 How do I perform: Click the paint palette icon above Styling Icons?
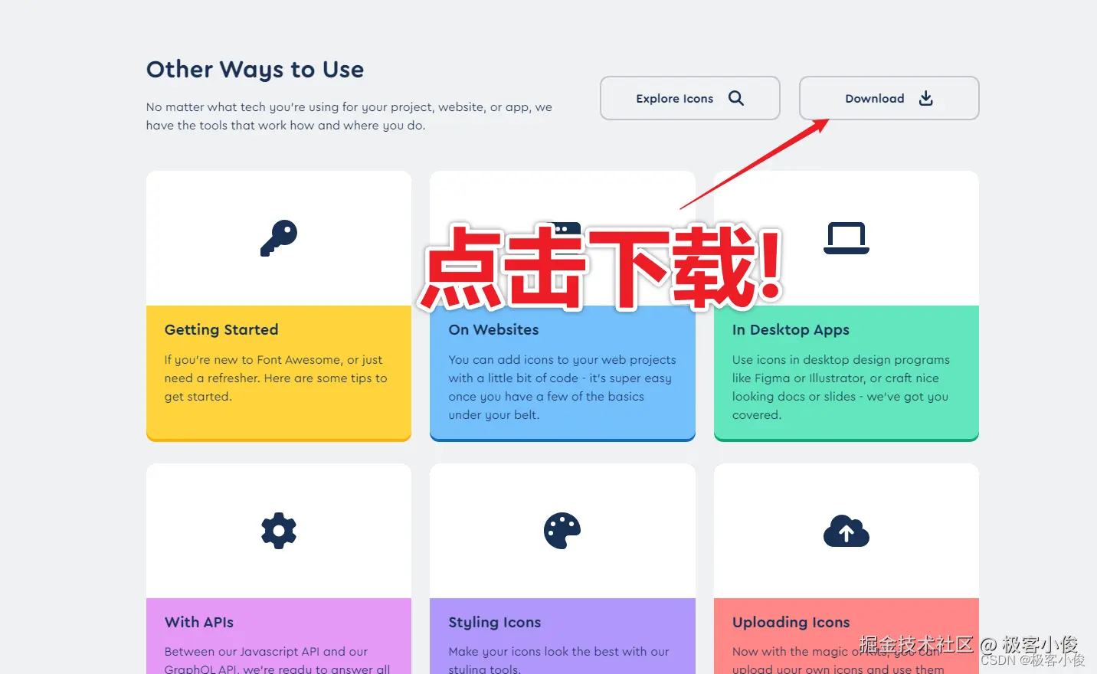(x=562, y=531)
